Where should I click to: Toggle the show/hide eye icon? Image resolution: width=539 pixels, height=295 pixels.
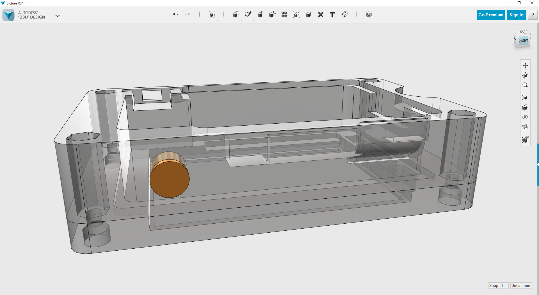tap(525, 117)
